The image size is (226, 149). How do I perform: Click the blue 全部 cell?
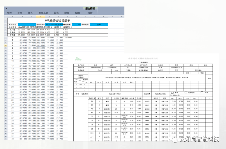point(99,24)
